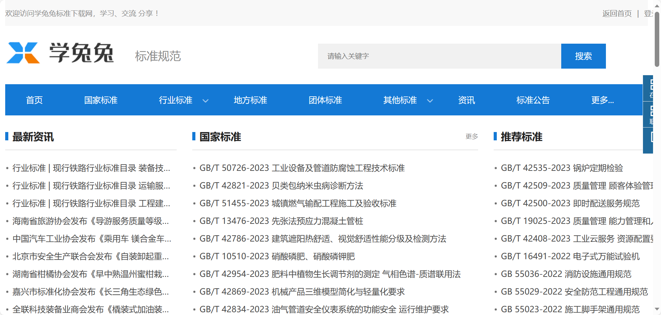Click 更多 link in 国家标准 section

471,137
